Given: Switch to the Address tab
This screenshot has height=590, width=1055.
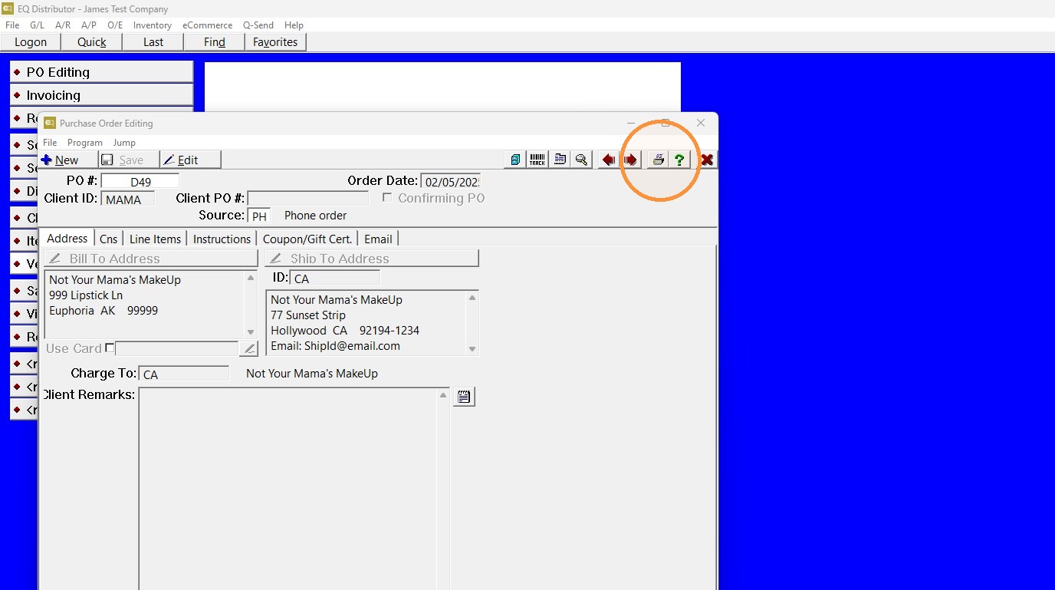Looking at the screenshot, I should tap(67, 239).
